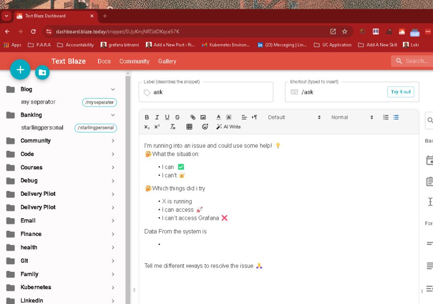This screenshot has width=433, height=304.
Task: Go to Text Blaze home logo
Action: (x=69, y=61)
